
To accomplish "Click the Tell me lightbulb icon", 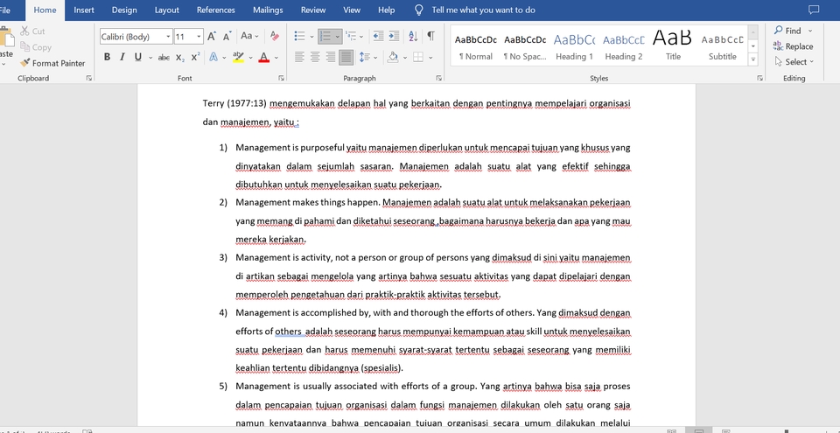I will coord(419,10).
